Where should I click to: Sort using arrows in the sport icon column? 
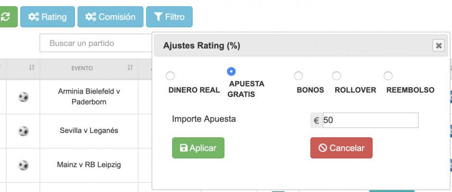(32, 68)
